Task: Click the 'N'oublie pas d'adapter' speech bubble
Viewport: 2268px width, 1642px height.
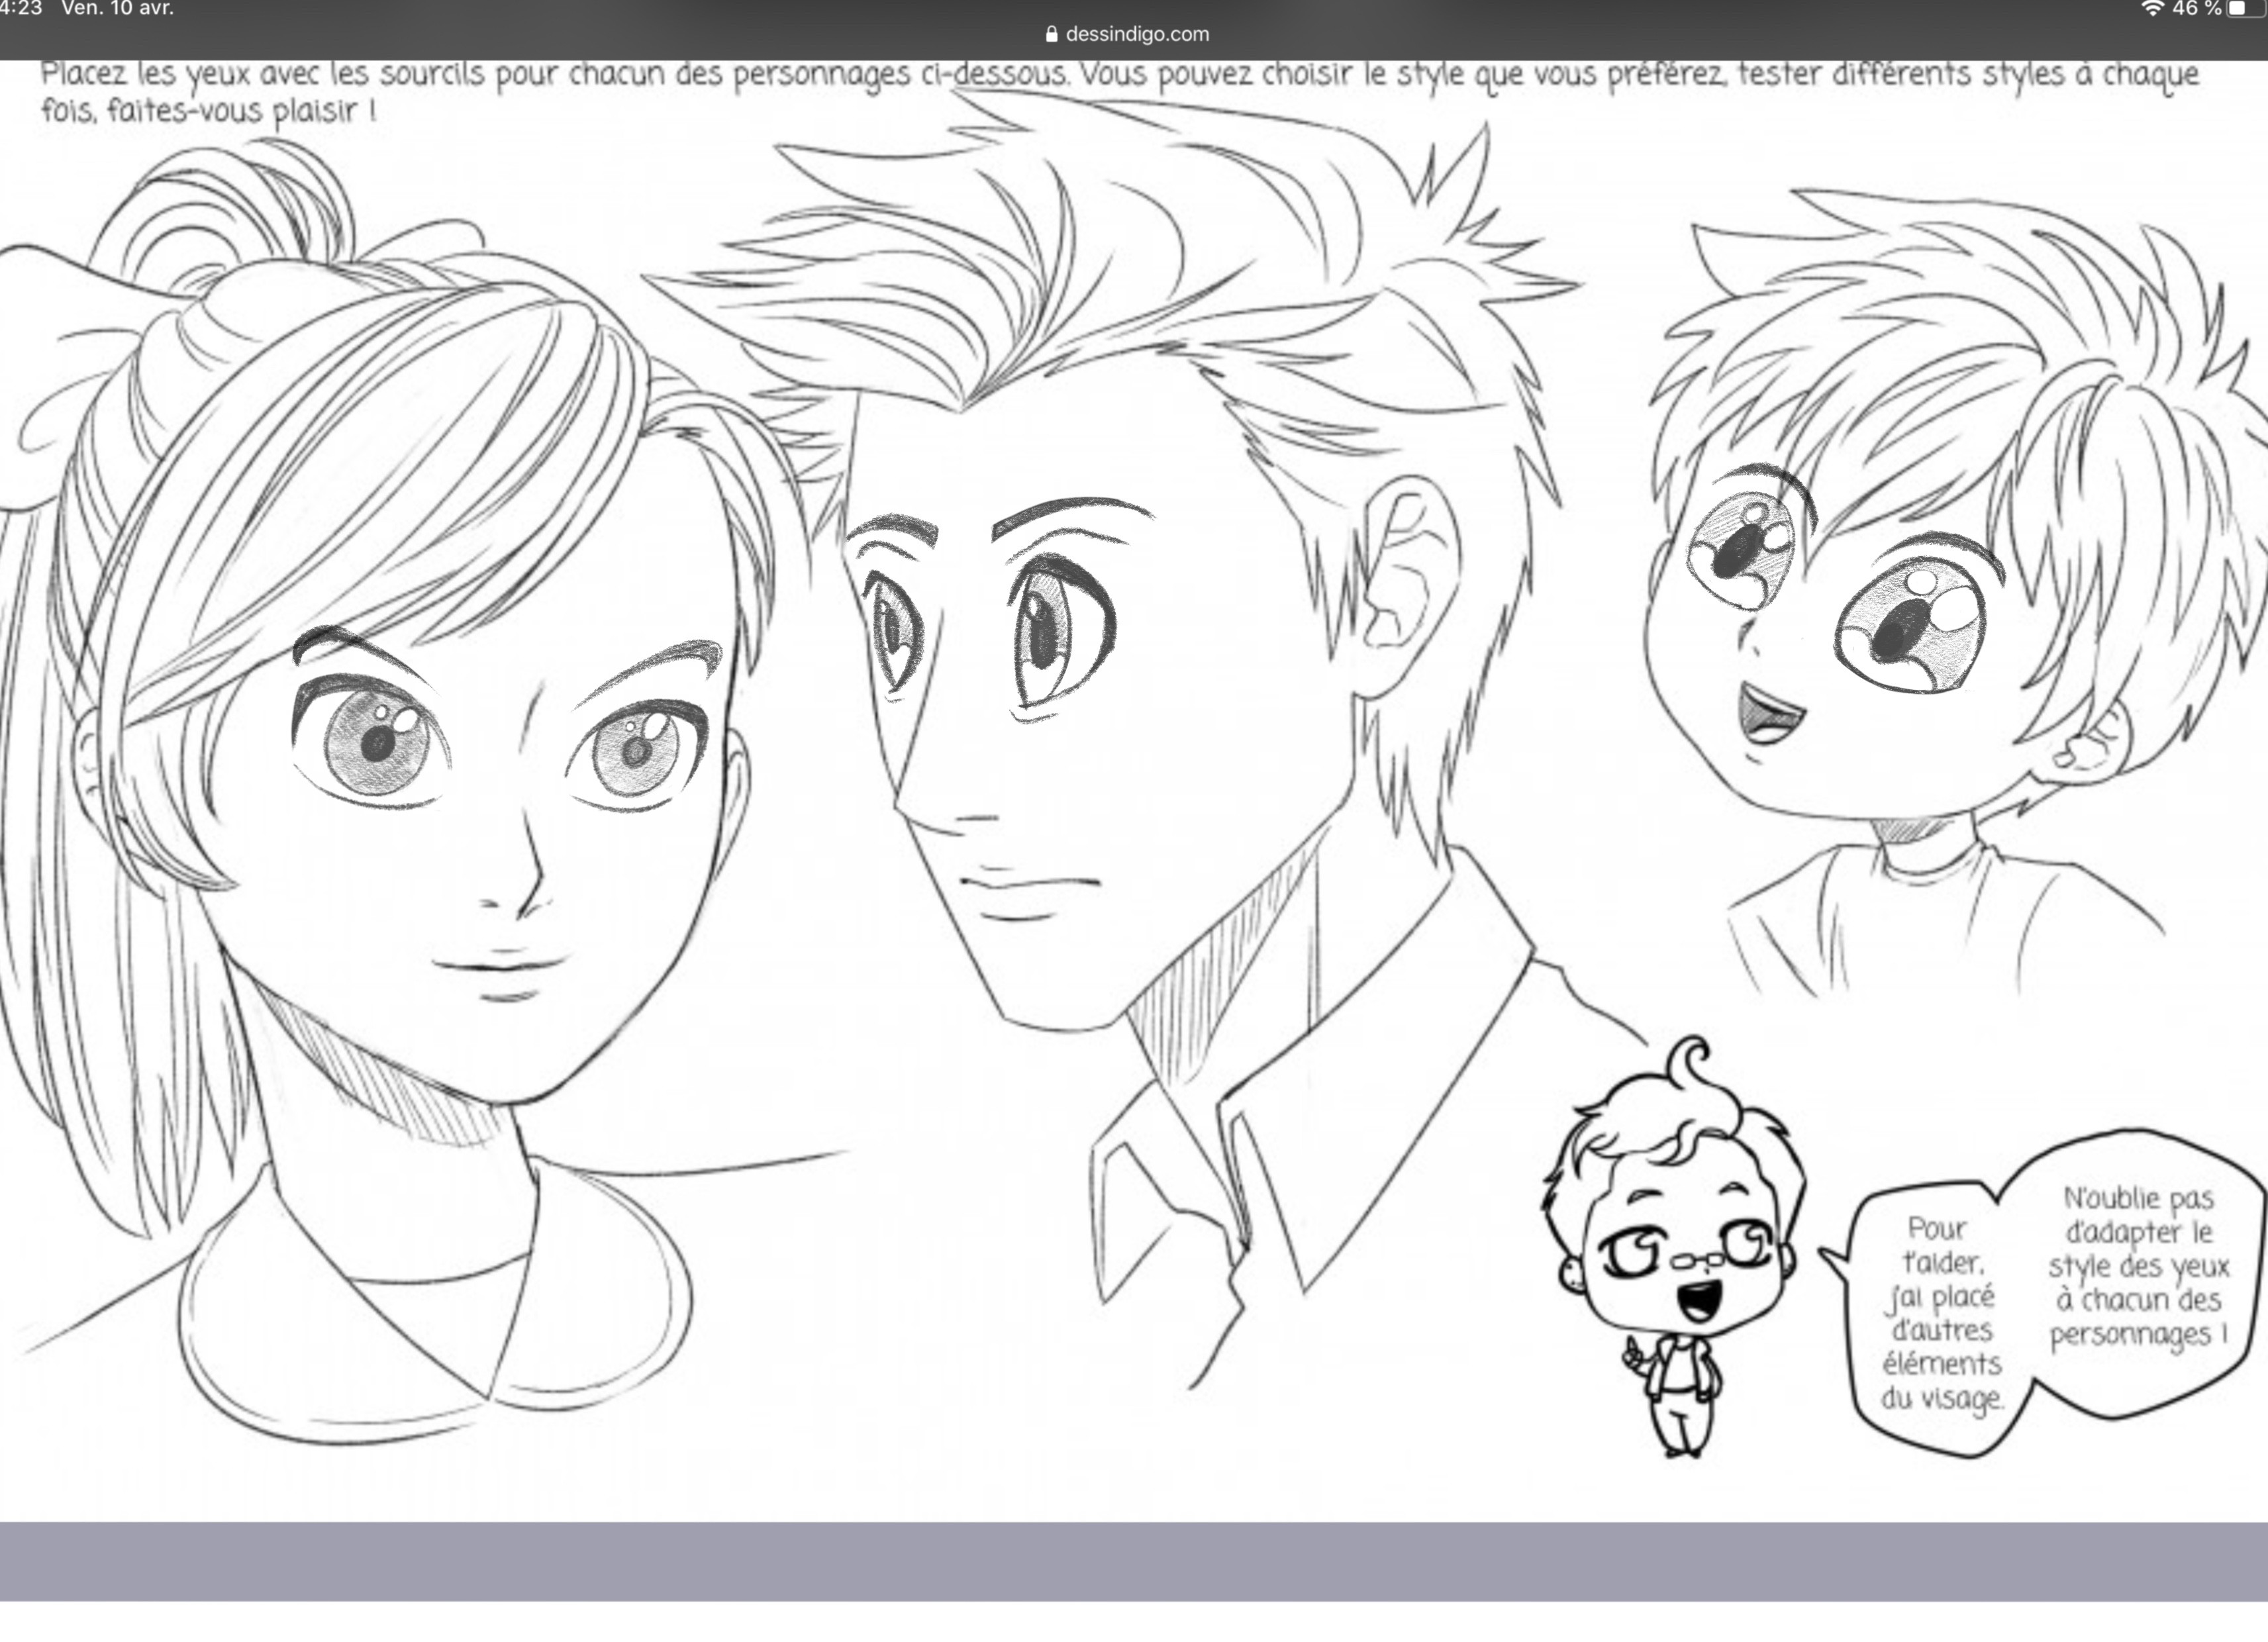Action: 2138,1265
